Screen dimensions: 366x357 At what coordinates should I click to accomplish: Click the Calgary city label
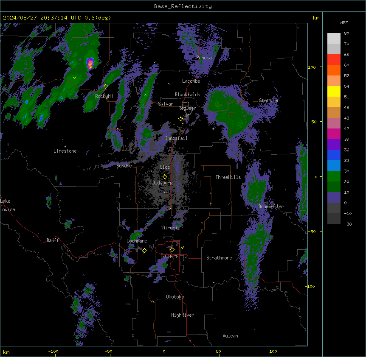pyautogui.click(x=169, y=256)
